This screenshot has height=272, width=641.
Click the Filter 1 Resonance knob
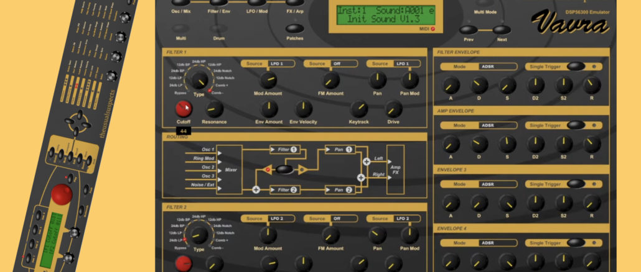coord(213,109)
